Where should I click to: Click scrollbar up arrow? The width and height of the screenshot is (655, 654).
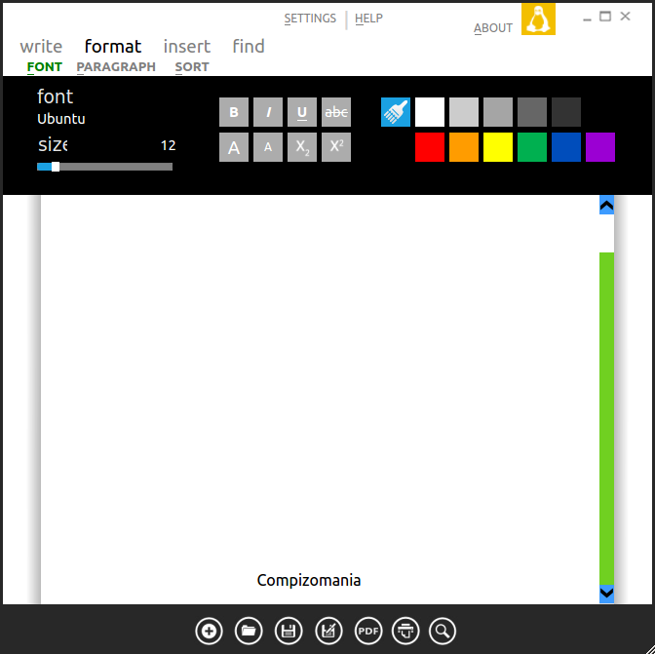point(606,205)
